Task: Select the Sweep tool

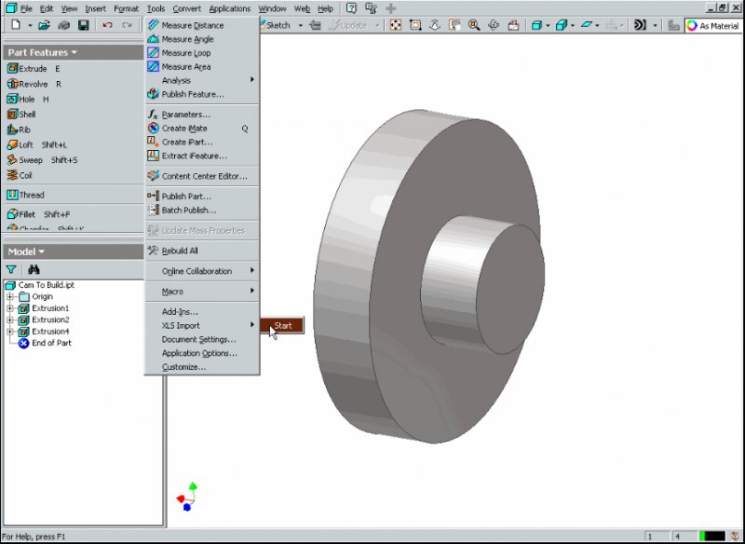Action: [x=42, y=160]
